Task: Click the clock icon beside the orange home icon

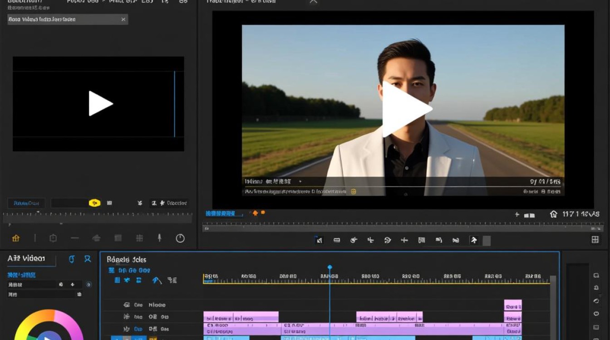Action: pyautogui.click(x=53, y=238)
